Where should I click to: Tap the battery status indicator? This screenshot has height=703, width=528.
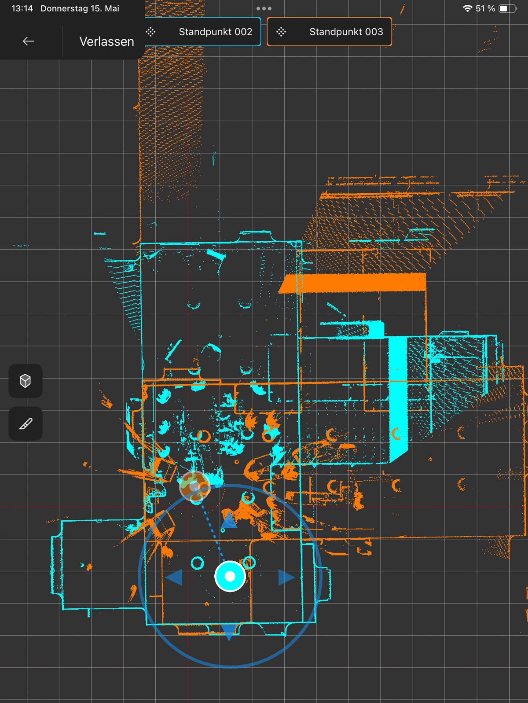click(x=507, y=8)
